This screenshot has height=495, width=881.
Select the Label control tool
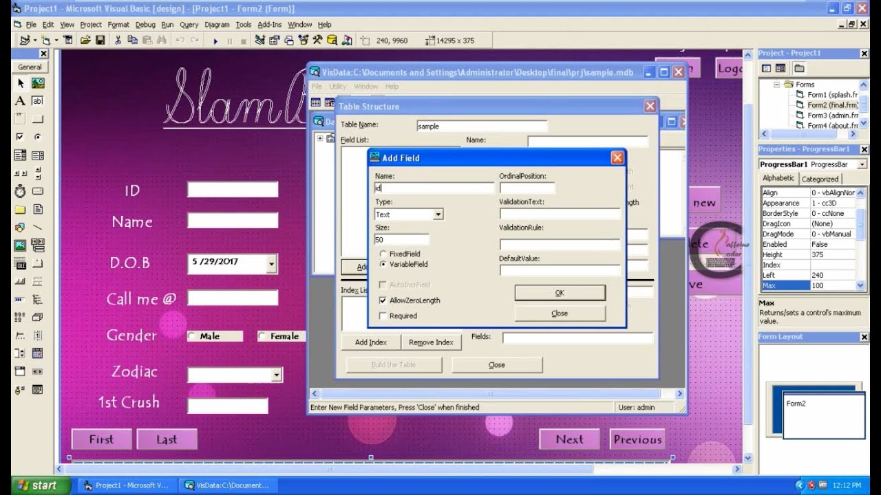click(21, 101)
